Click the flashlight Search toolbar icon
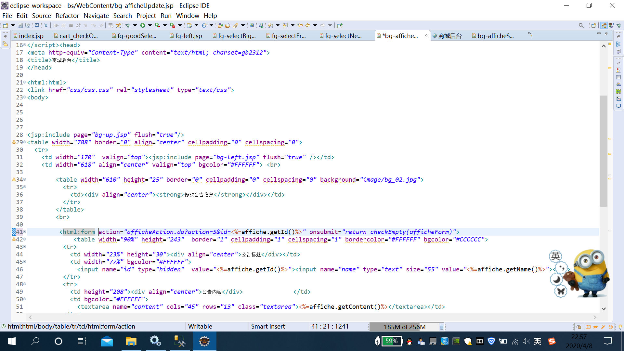The width and height of the screenshot is (624, 351). point(236,25)
